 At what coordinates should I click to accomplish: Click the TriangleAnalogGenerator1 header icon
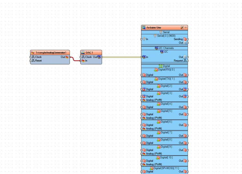point(33,53)
